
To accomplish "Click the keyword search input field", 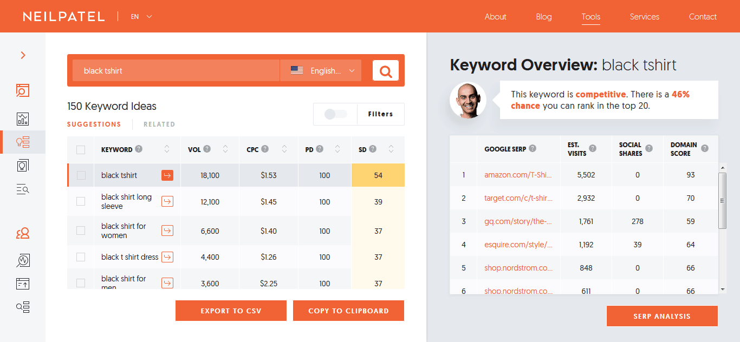I will point(176,70).
